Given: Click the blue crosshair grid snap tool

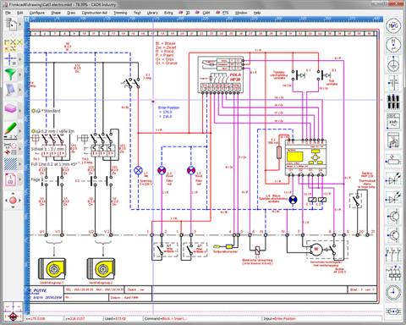Looking at the screenshot, I should coord(10,59).
